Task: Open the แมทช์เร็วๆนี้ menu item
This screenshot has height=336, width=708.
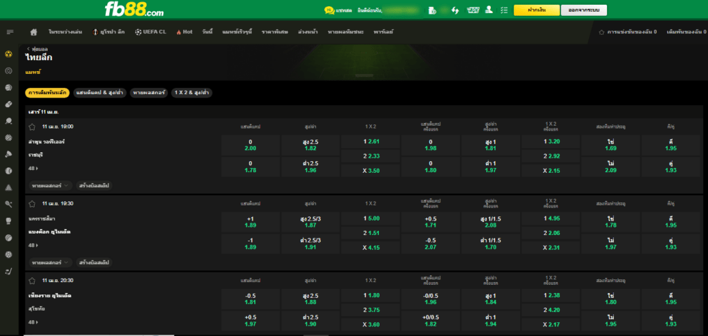Action: tap(237, 32)
